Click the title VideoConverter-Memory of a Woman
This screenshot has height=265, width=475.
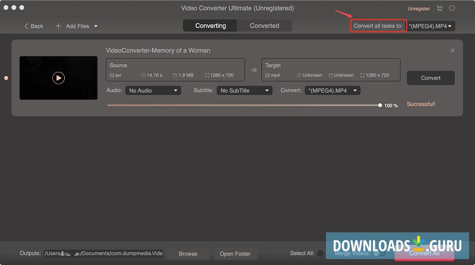point(158,51)
